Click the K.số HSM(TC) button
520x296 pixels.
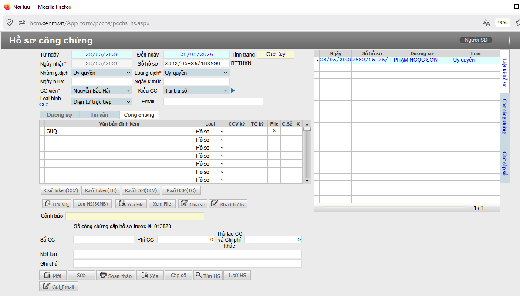point(181,190)
